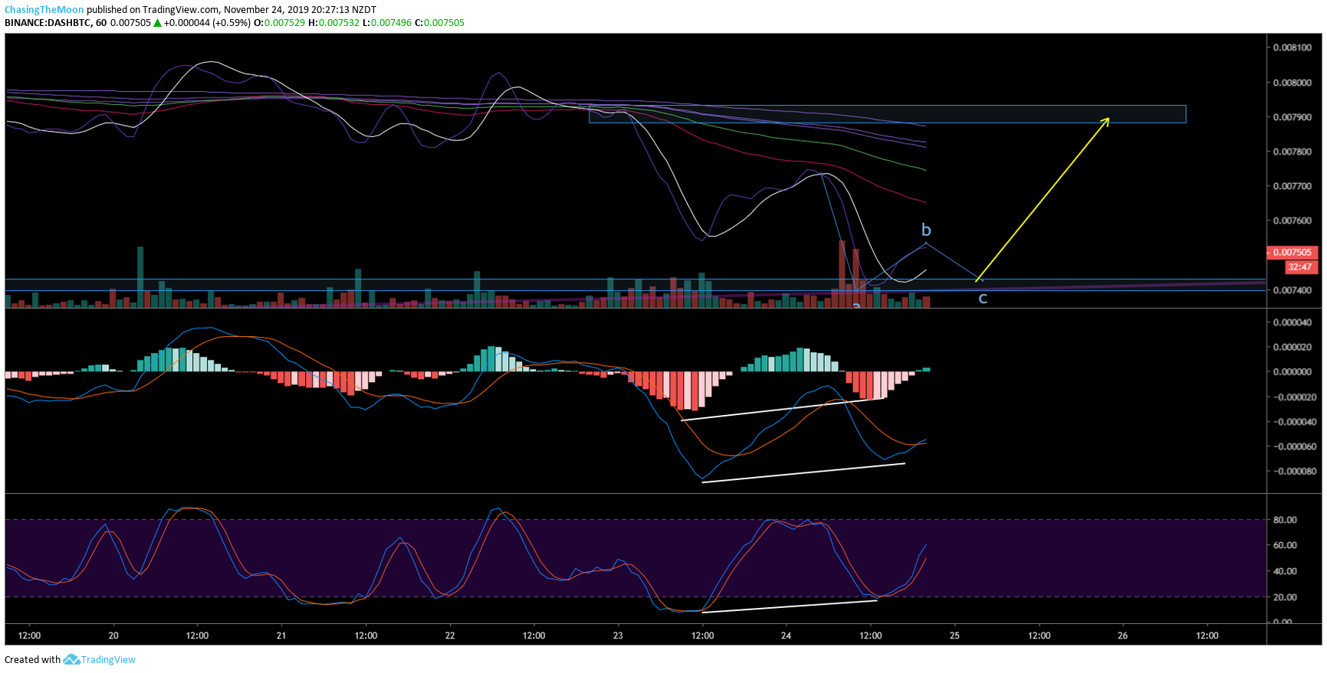
Task: Click the yellow projection arrow head
Action: click(1106, 119)
